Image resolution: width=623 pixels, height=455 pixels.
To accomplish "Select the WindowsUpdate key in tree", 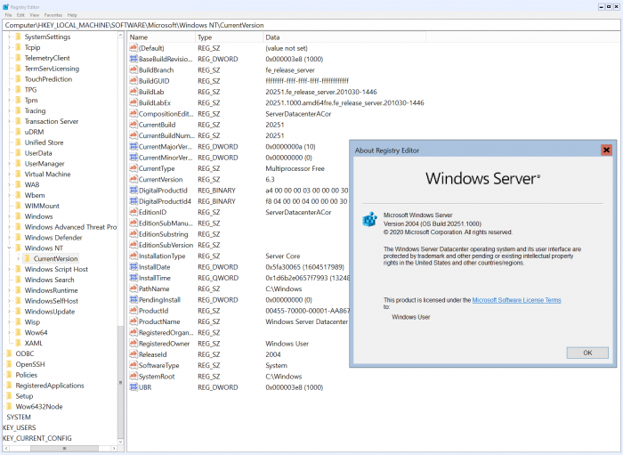I will [50, 311].
